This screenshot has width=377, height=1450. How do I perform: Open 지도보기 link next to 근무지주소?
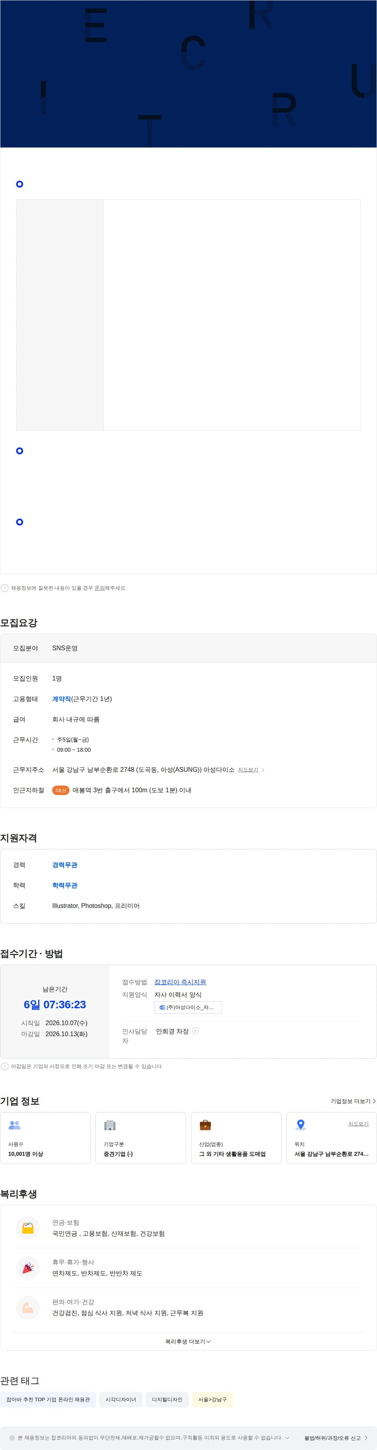coord(248,769)
